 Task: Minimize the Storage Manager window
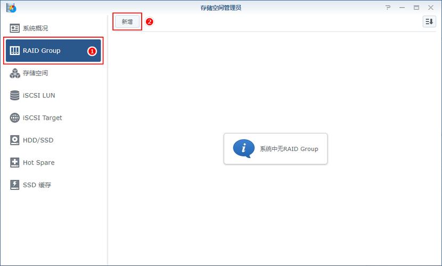pos(402,7)
